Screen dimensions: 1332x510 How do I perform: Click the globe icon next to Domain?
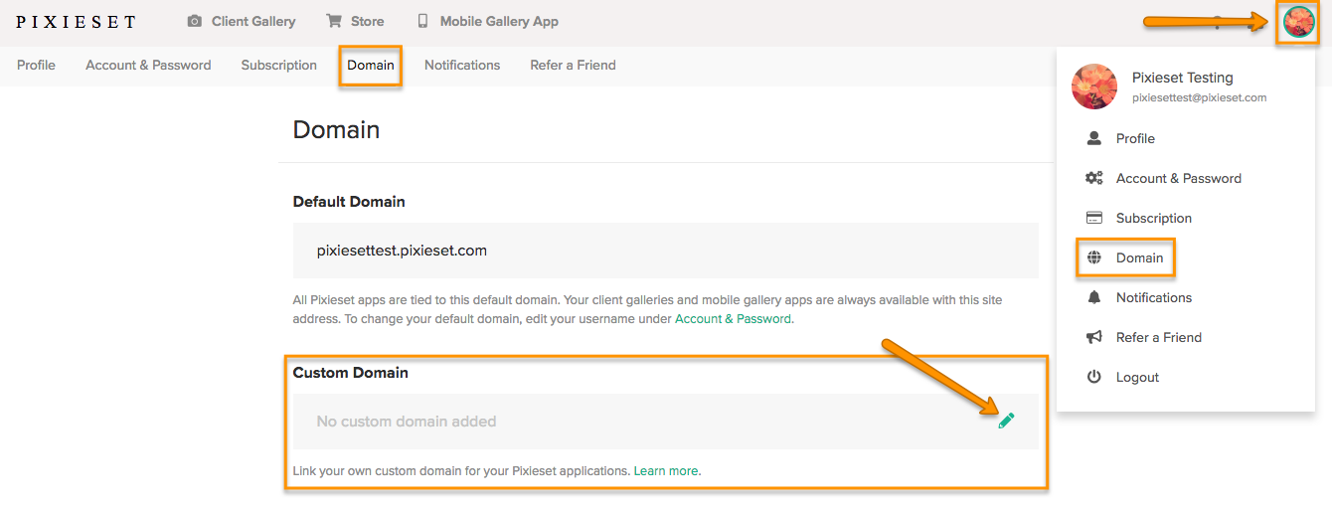pyautogui.click(x=1094, y=257)
